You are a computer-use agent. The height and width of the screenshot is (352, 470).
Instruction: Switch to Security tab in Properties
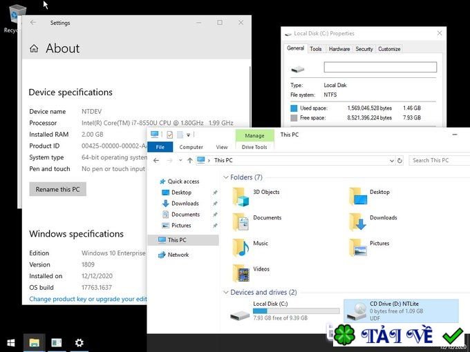point(364,49)
